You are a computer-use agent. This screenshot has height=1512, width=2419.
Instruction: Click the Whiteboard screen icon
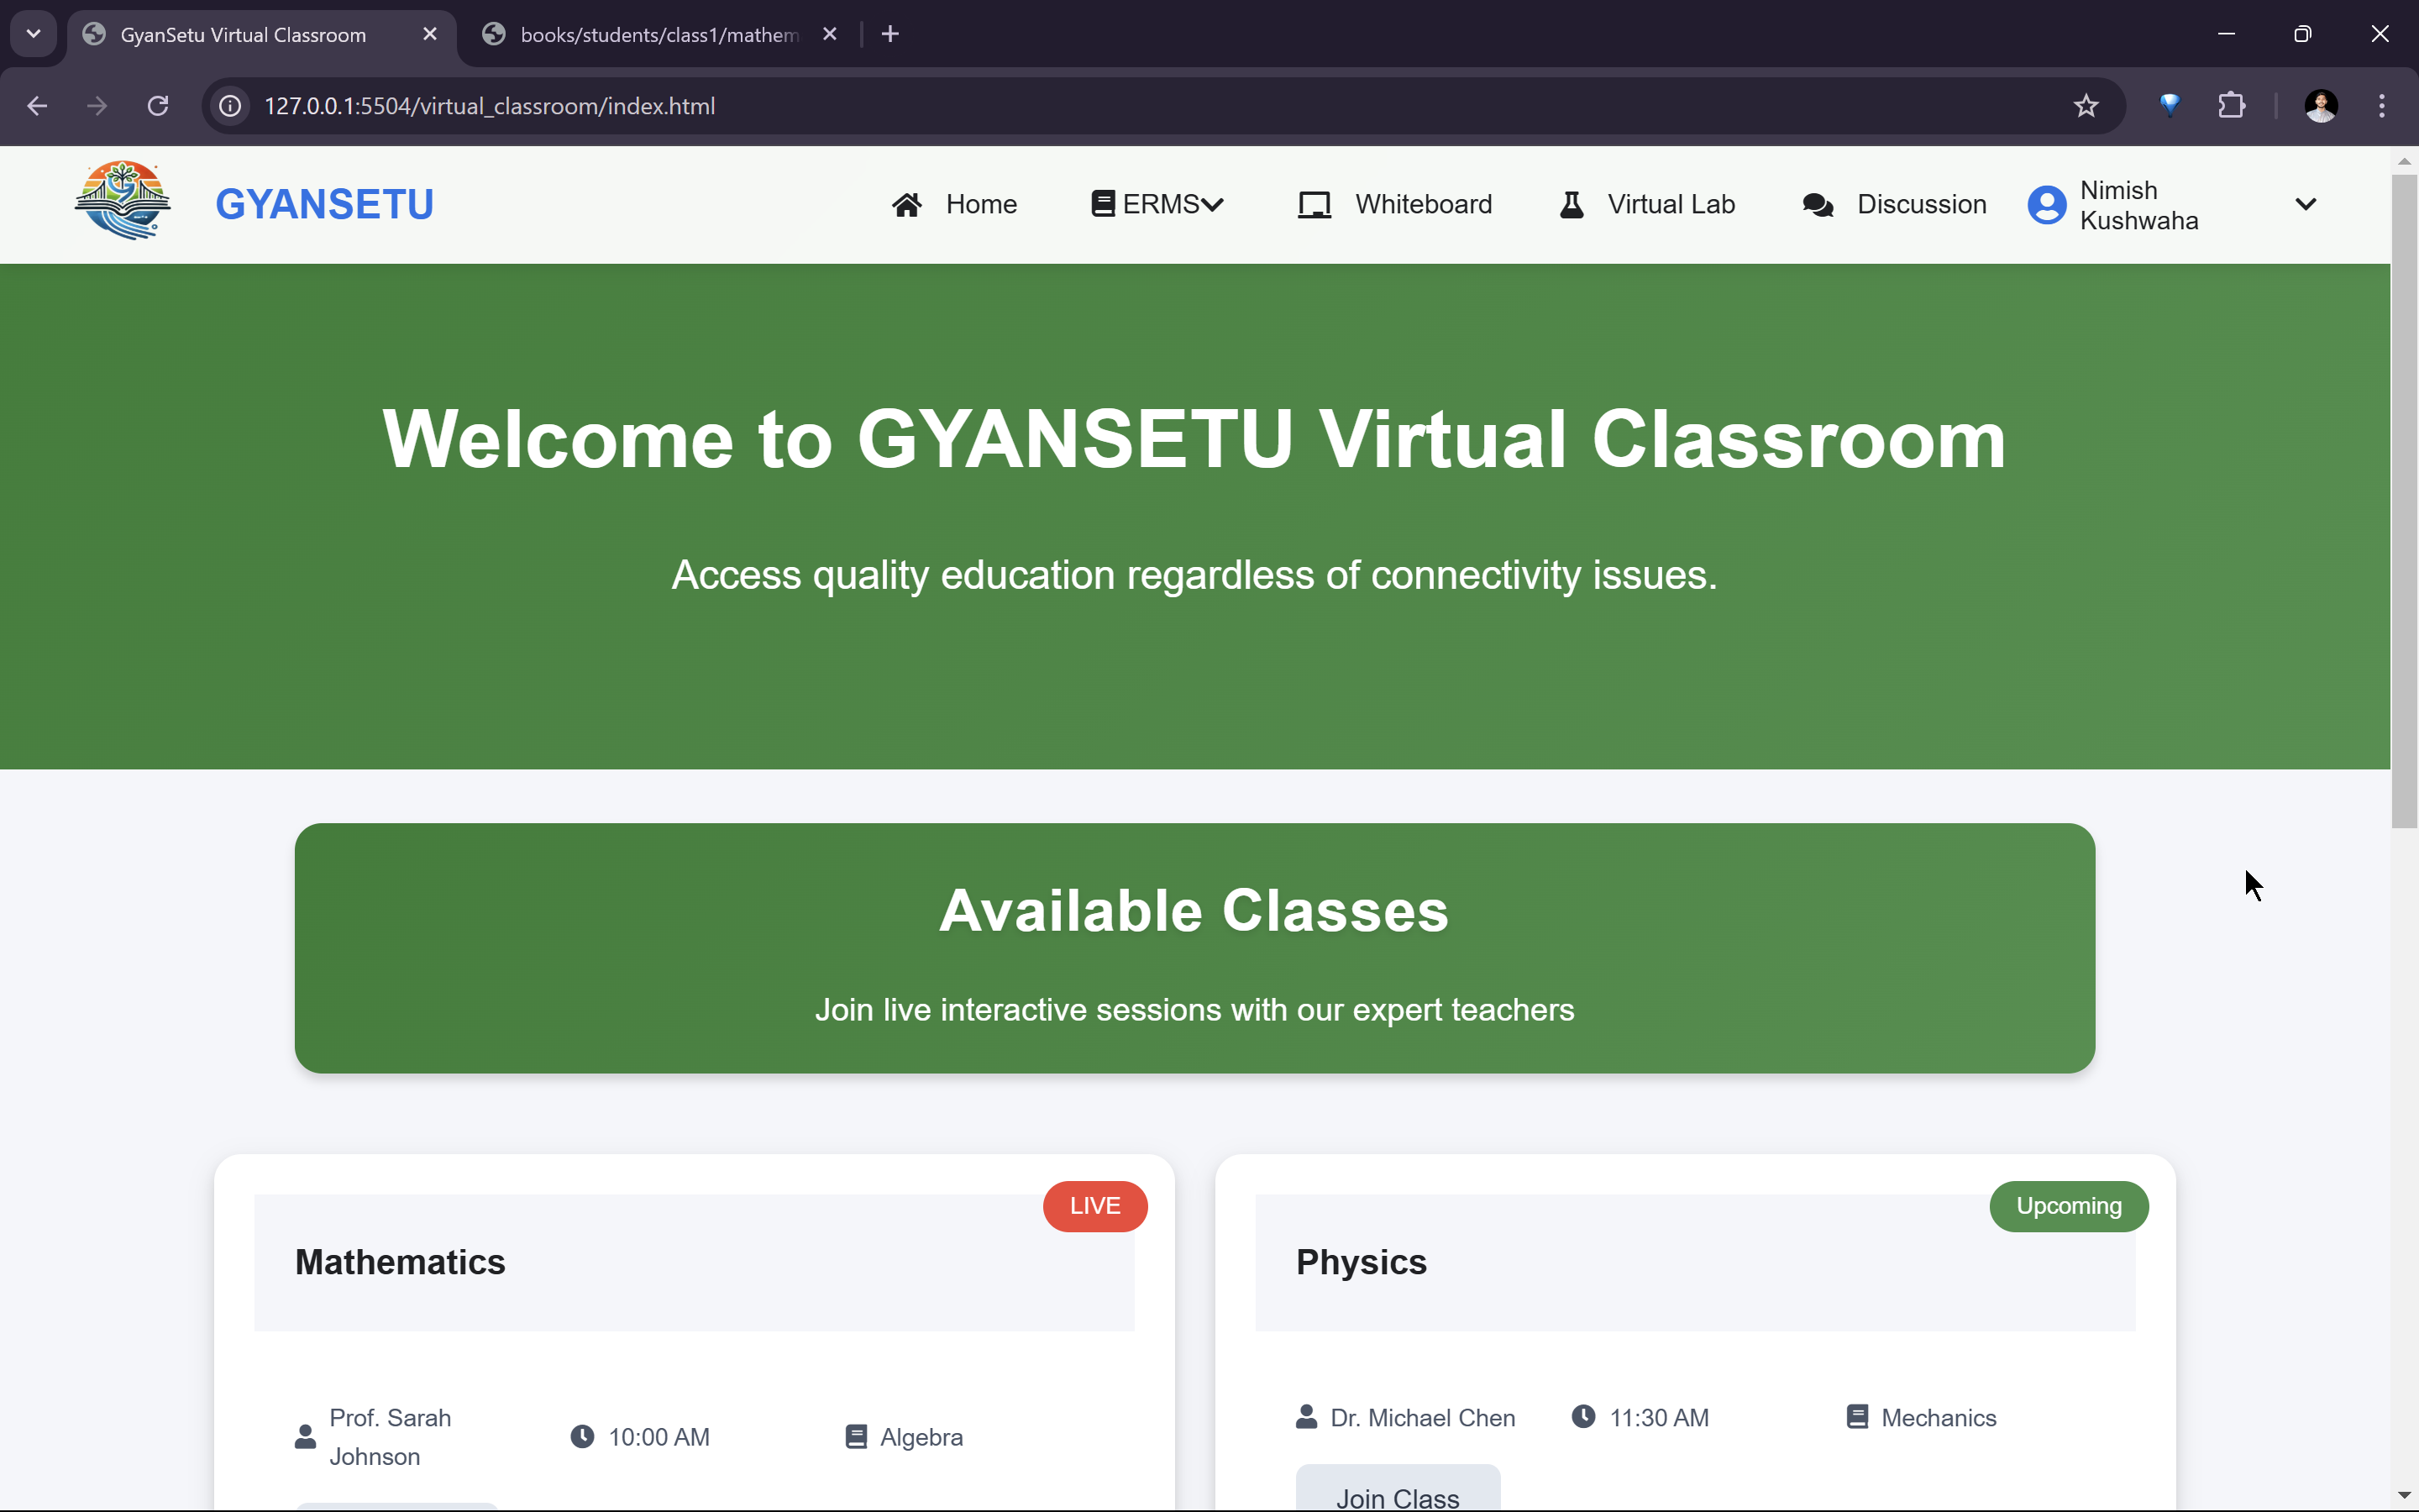[1314, 205]
